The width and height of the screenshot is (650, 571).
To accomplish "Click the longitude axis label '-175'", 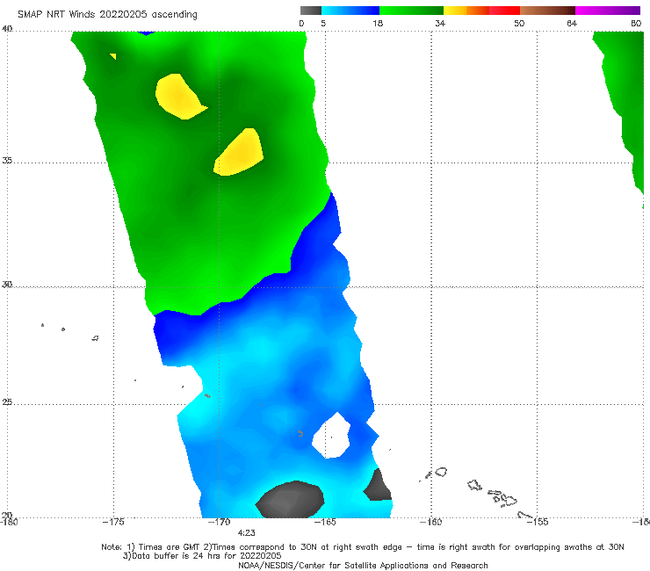I will coord(113,522).
